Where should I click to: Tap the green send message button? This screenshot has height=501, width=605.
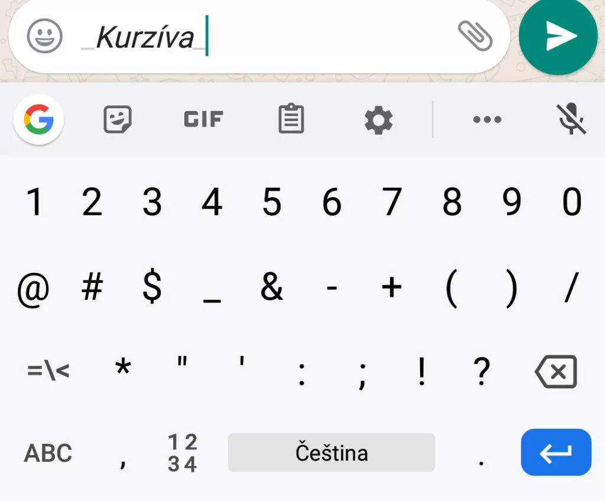[x=558, y=36]
